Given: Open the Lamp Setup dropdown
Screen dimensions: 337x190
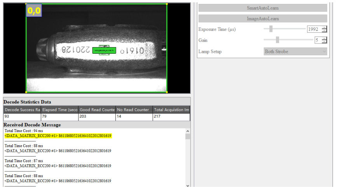Looking at the screenshot, I should [x=295, y=51].
